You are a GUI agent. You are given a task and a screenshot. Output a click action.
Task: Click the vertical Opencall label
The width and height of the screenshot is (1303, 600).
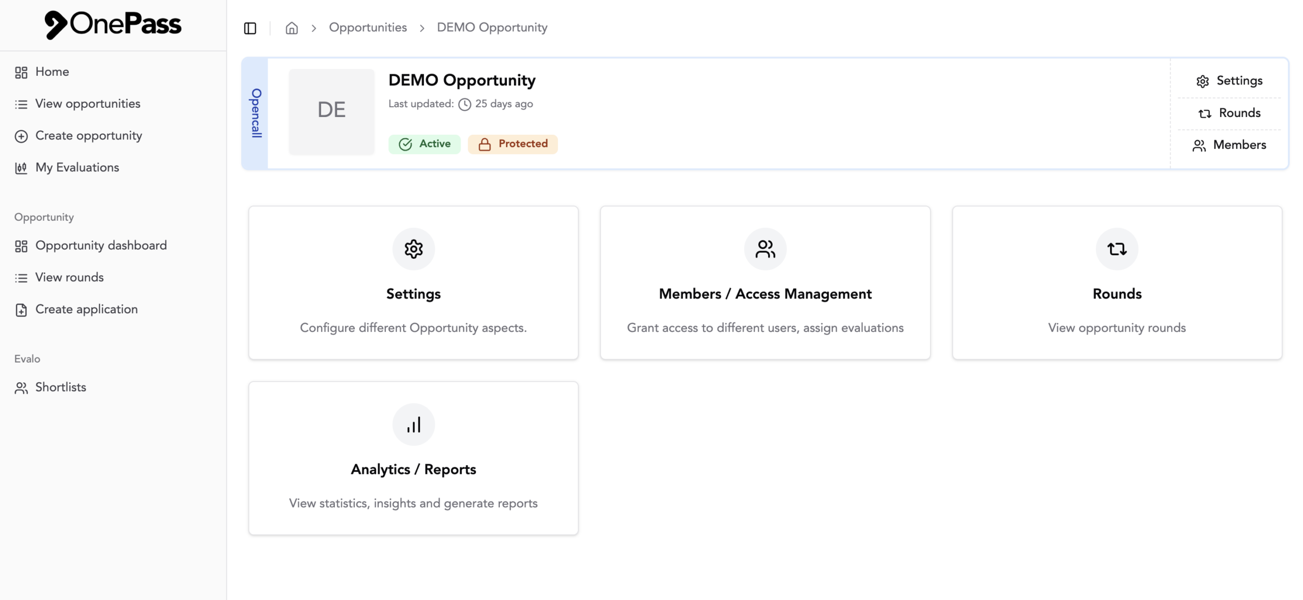256,113
